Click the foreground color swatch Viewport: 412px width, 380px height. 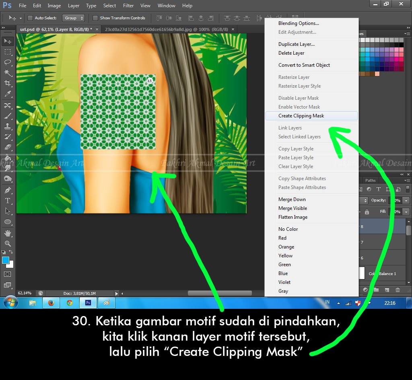coord(6,261)
